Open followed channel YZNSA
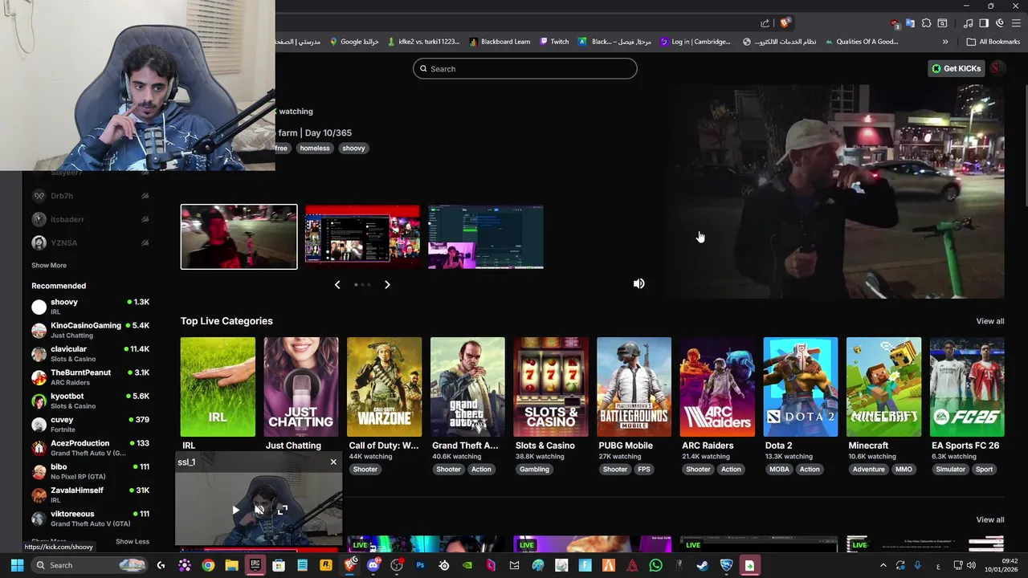1028x578 pixels. 90,242
